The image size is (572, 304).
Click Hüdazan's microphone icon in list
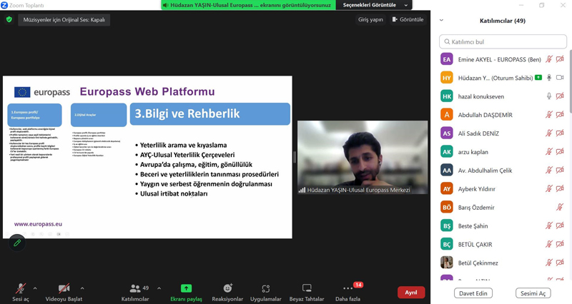point(549,78)
